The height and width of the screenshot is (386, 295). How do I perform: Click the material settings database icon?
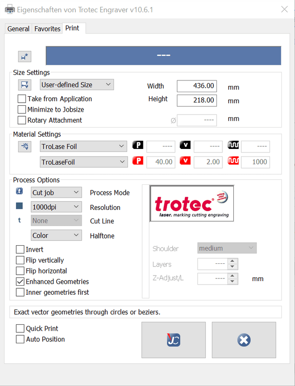(25, 146)
